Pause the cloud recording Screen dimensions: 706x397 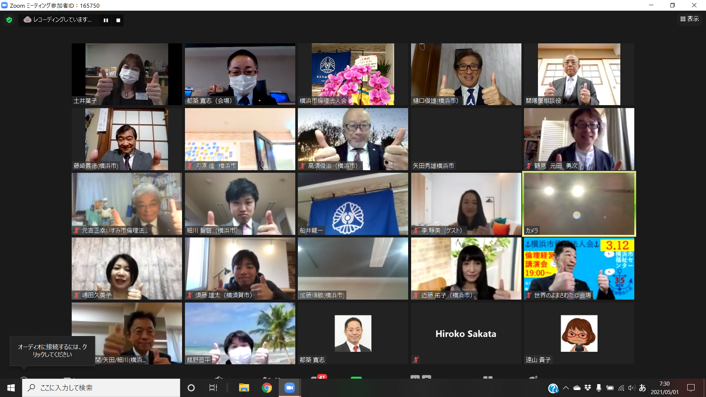(106, 20)
